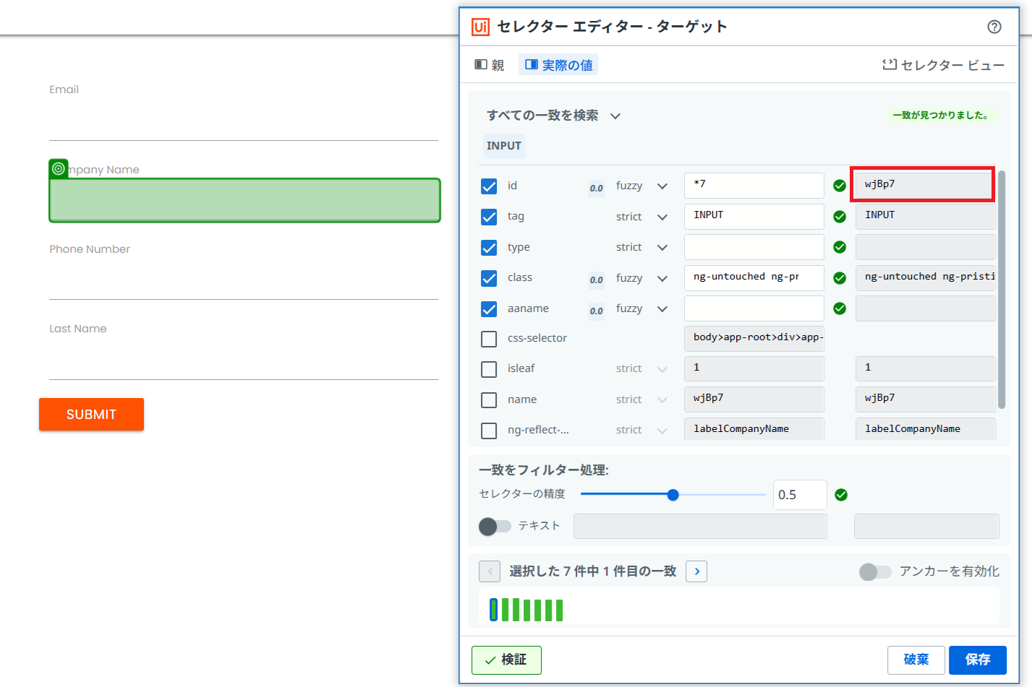Open help via the question mark icon
This screenshot has height=687, width=1032.
tap(994, 27)
